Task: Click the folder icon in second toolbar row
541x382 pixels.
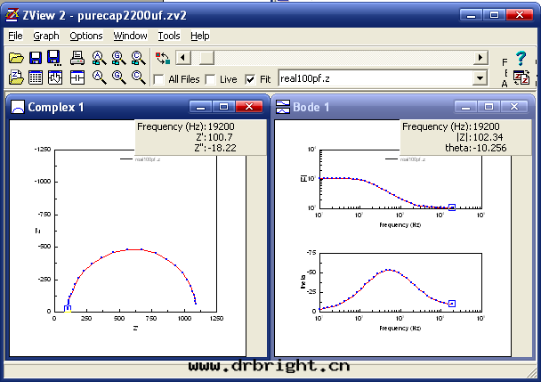Action: (16, 77)
